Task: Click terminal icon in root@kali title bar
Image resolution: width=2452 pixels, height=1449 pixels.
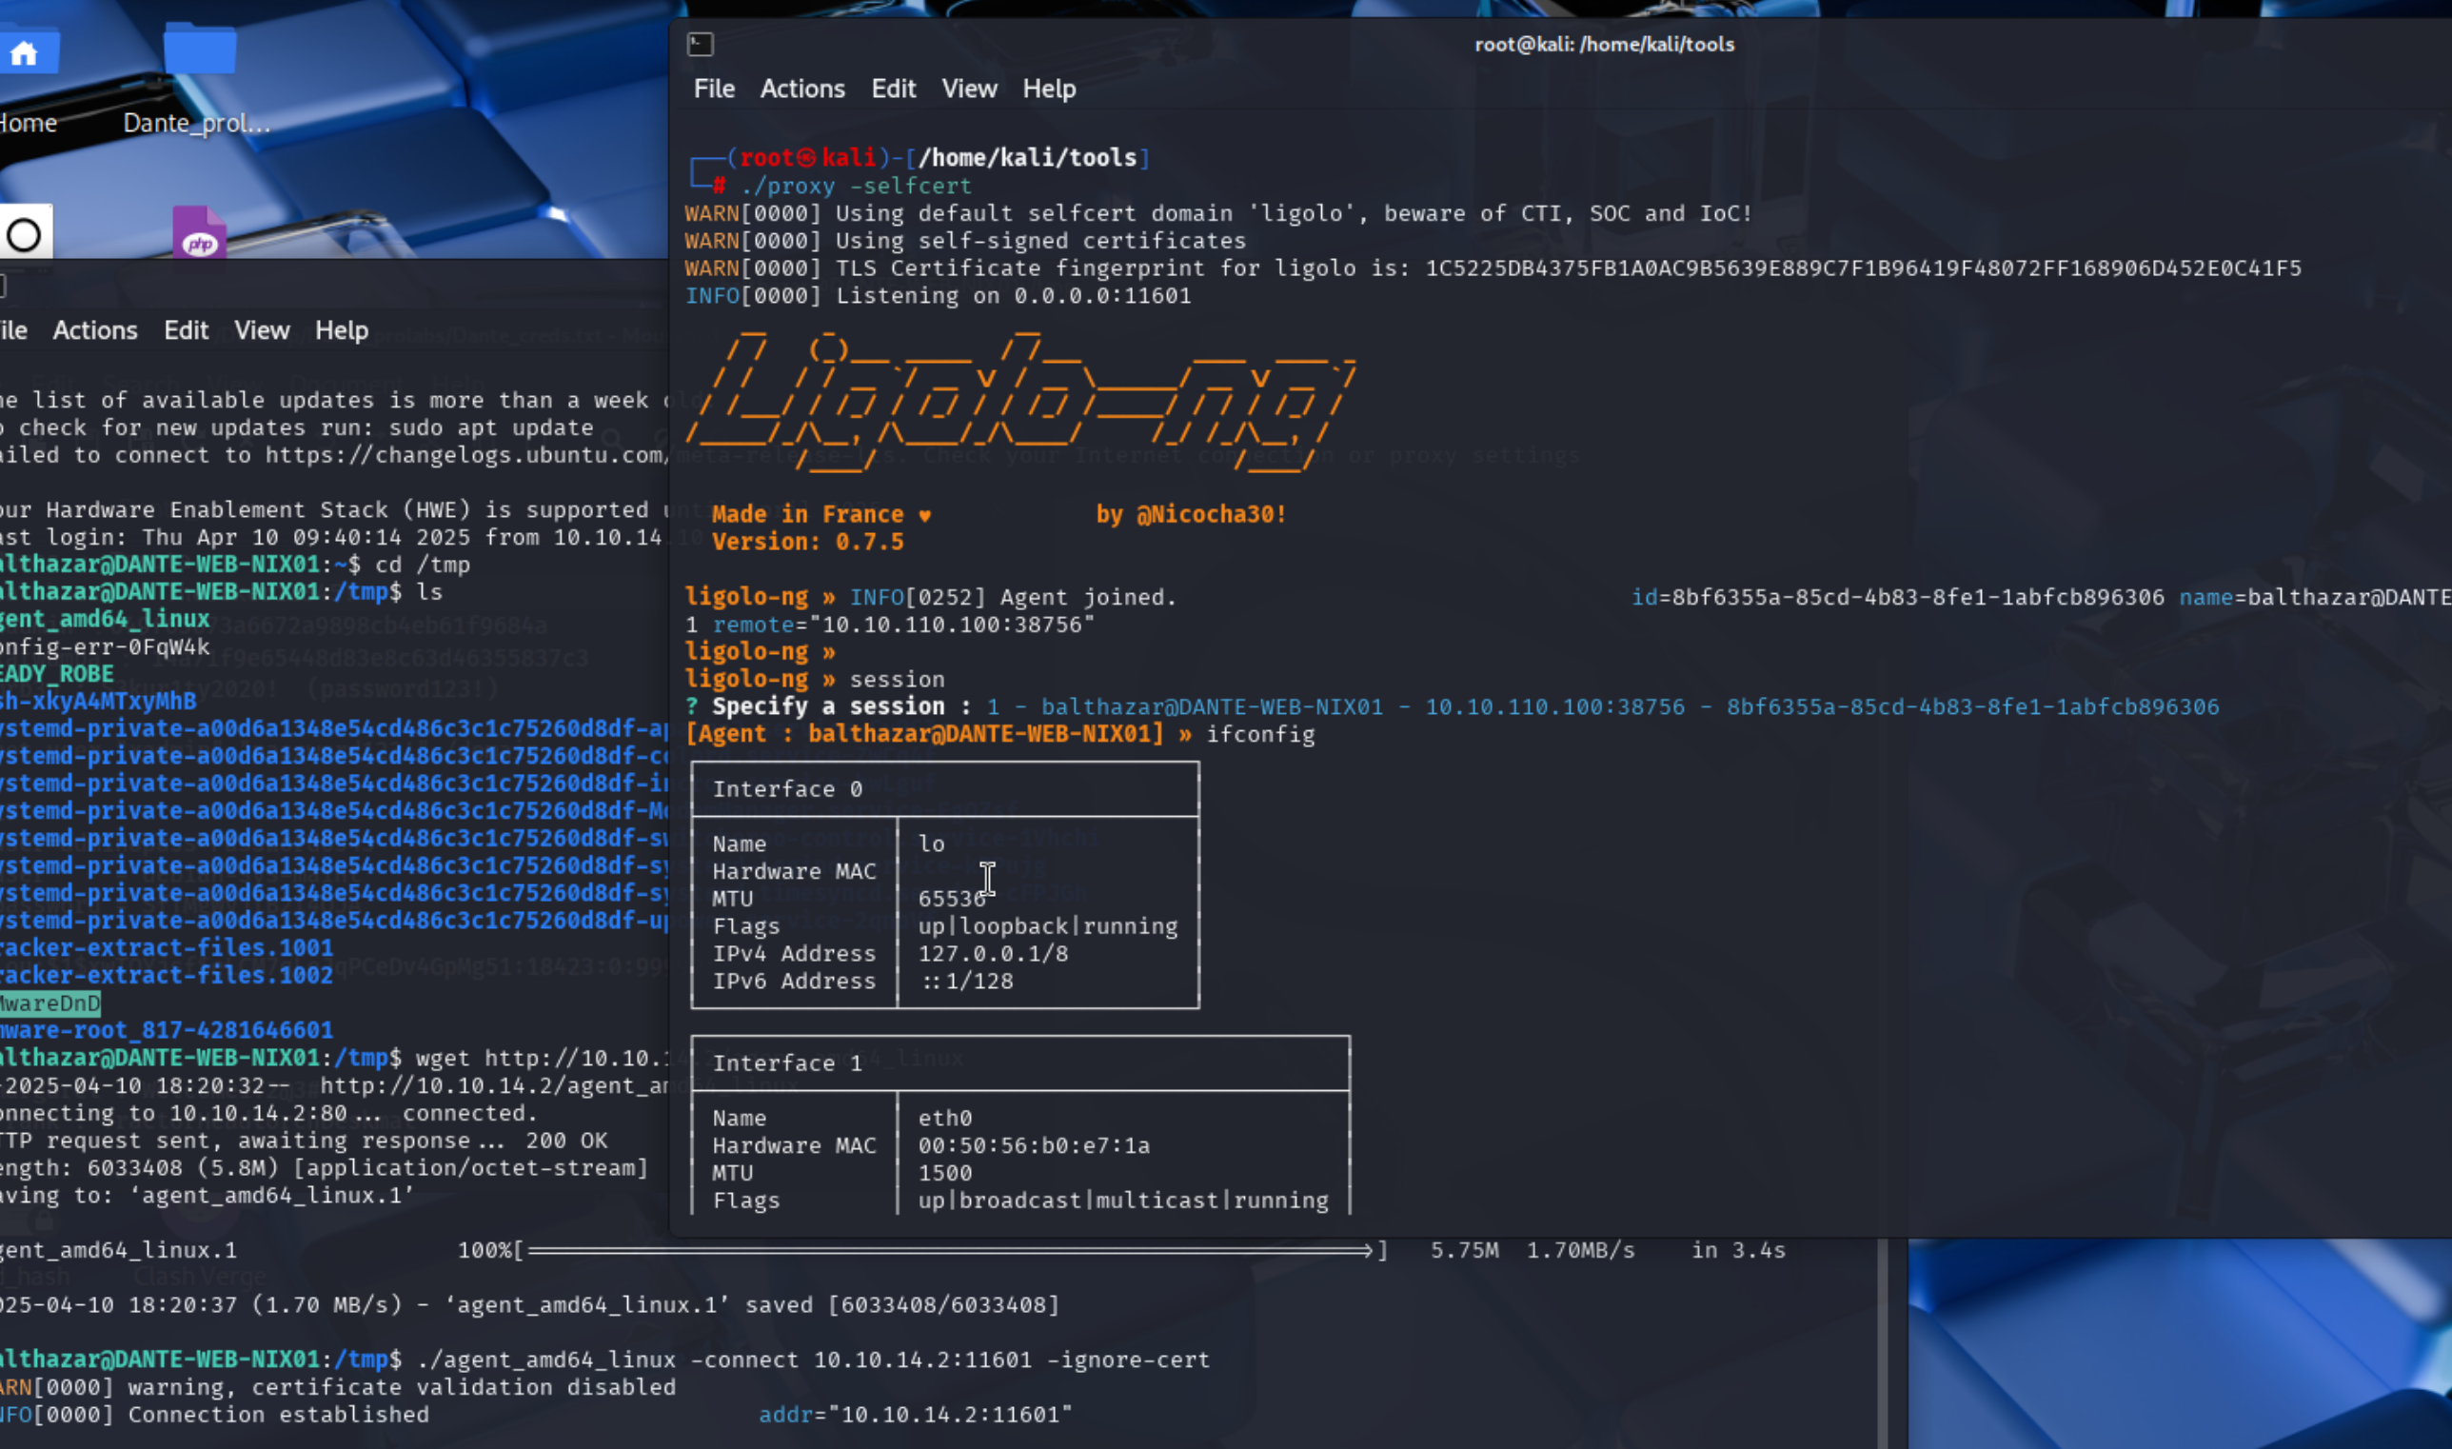Action: [x=700, y=44]
